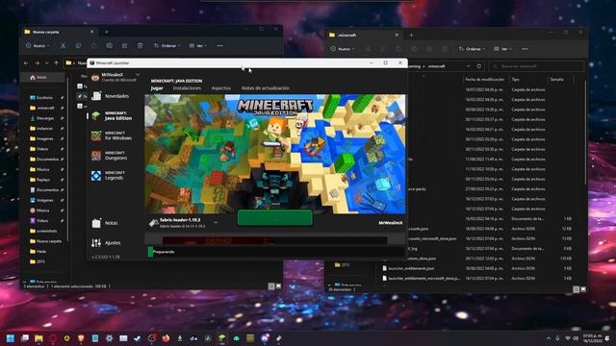Click the Rename icon in left Explorer toolbar
The width and height of the screenshot is (616, 346).
[109, 46]
